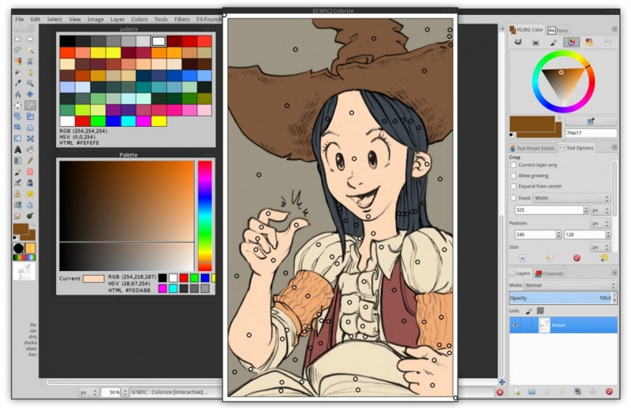Select the lineart layer row
Image resolution: width=631 pixels, height=408 pixels.
pyautogui.click(x=563, y=325)
